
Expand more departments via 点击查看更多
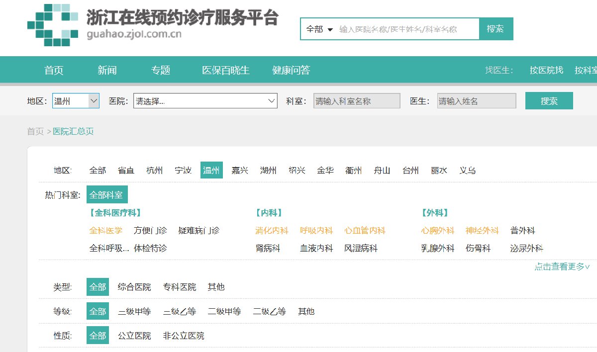(x=562, y=266)
